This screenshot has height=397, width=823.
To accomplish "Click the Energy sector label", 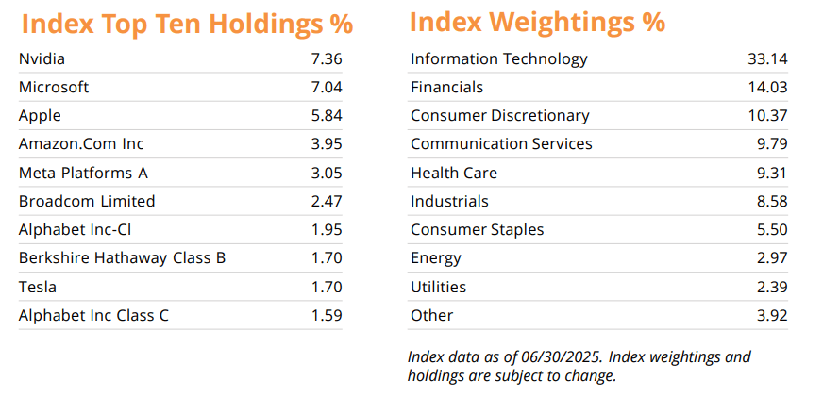I will tap(435, 258).
